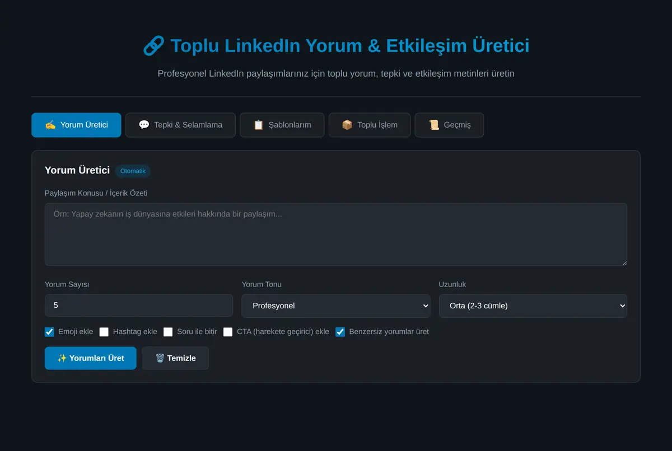Click the 'Paylaşım Konusu / İçerik Özeti' label

(x=96, y=193)
